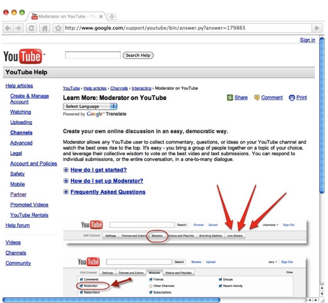Expand the plus icon before How do I set up Moderator

click(x=66, y=181)
